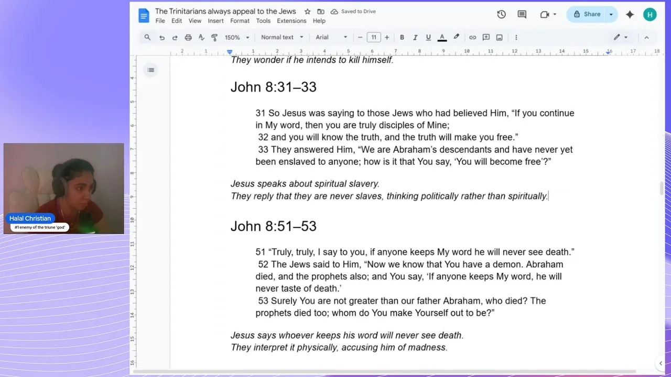Start a video call with camera icon
Viewport: 671px width, 377px height.
[x=545, y=15]
